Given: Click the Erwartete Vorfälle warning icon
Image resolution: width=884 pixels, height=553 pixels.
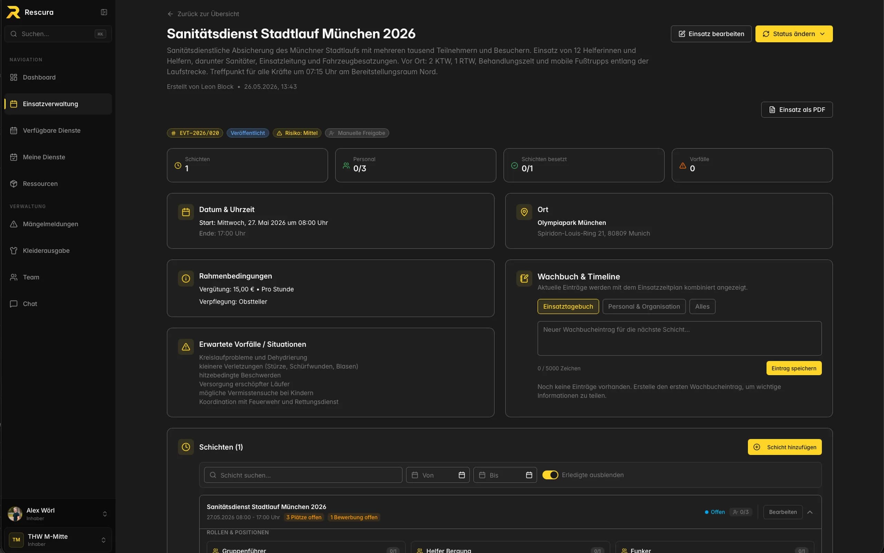Looking at the screenshot, I should 185,347.
